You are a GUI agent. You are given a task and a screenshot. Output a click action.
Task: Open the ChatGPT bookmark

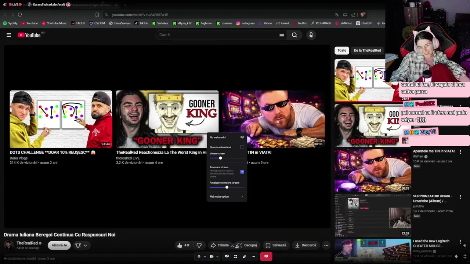[x=364, y=23]
